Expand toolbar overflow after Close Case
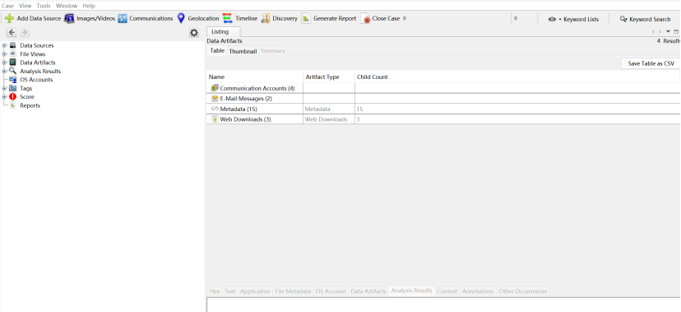This screenshot has height=312, width=681. [x=405, y=18]
